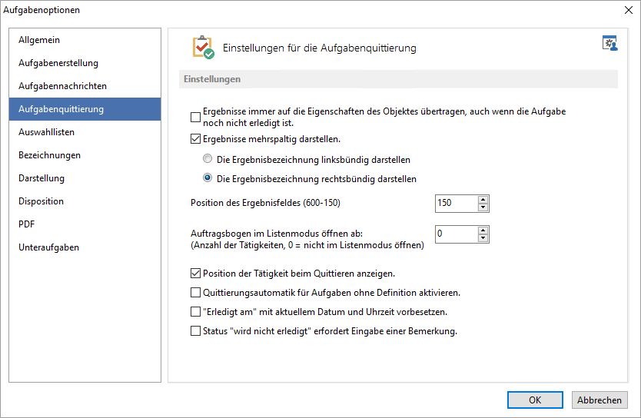Click the 'Auftragsbogen im Listenmodus öffnen ab:' label
The height and width of the screenshot is (418, 641).
(277, 234)
